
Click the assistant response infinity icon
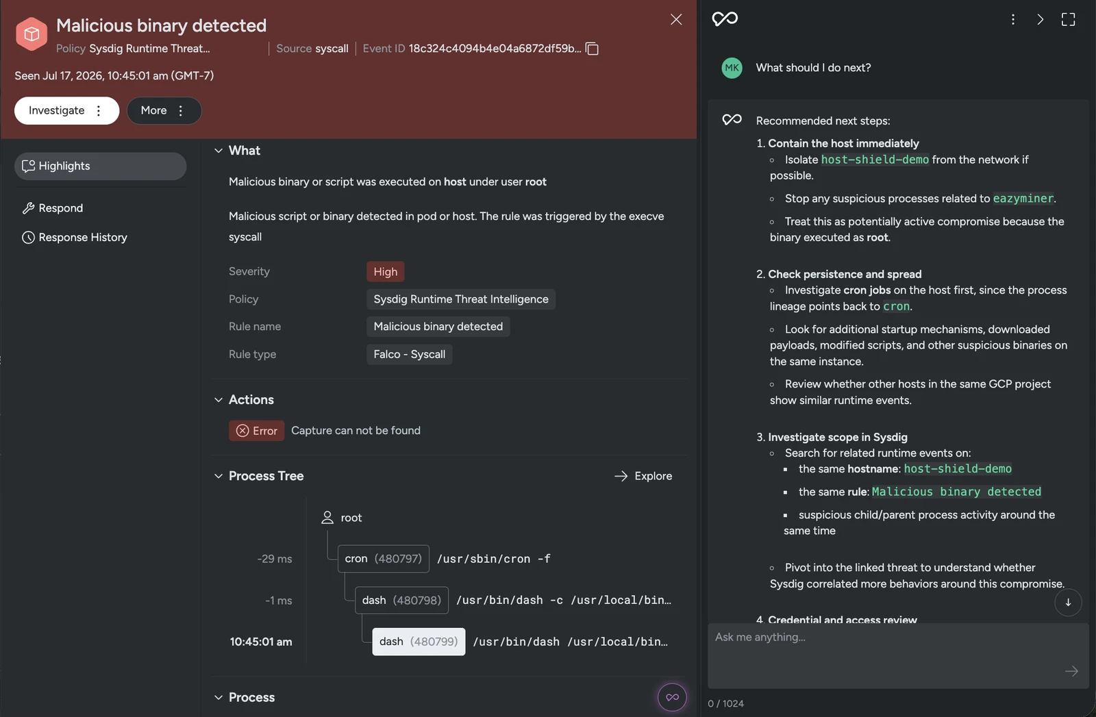pos(732,120)
